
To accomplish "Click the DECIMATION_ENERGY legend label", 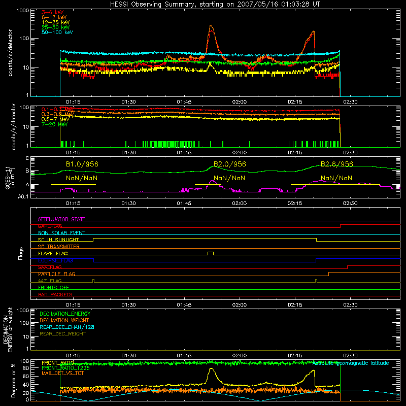I will coord(65,314).
